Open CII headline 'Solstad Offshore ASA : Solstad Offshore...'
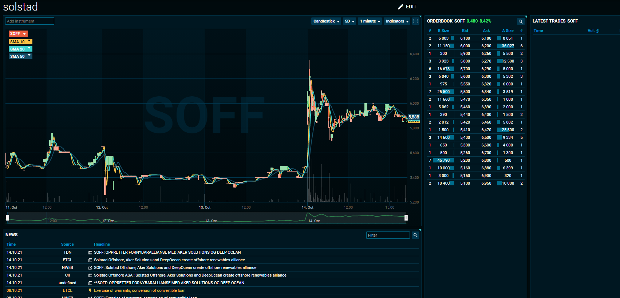 pos(190,275)
